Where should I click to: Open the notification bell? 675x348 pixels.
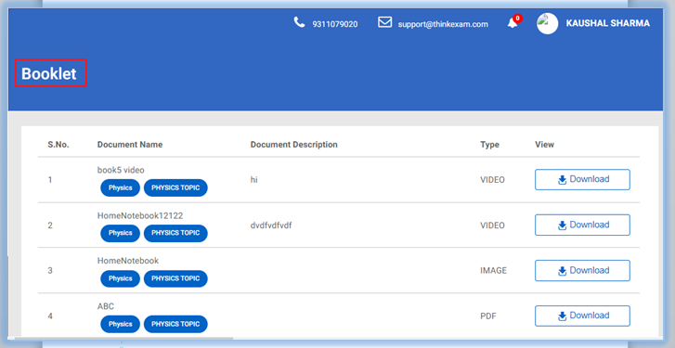coord(513,23)
